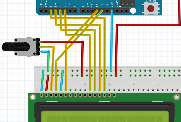181x122 pixels.
Task: Click the potentiometer's top red wire
Action: point(61,42)
